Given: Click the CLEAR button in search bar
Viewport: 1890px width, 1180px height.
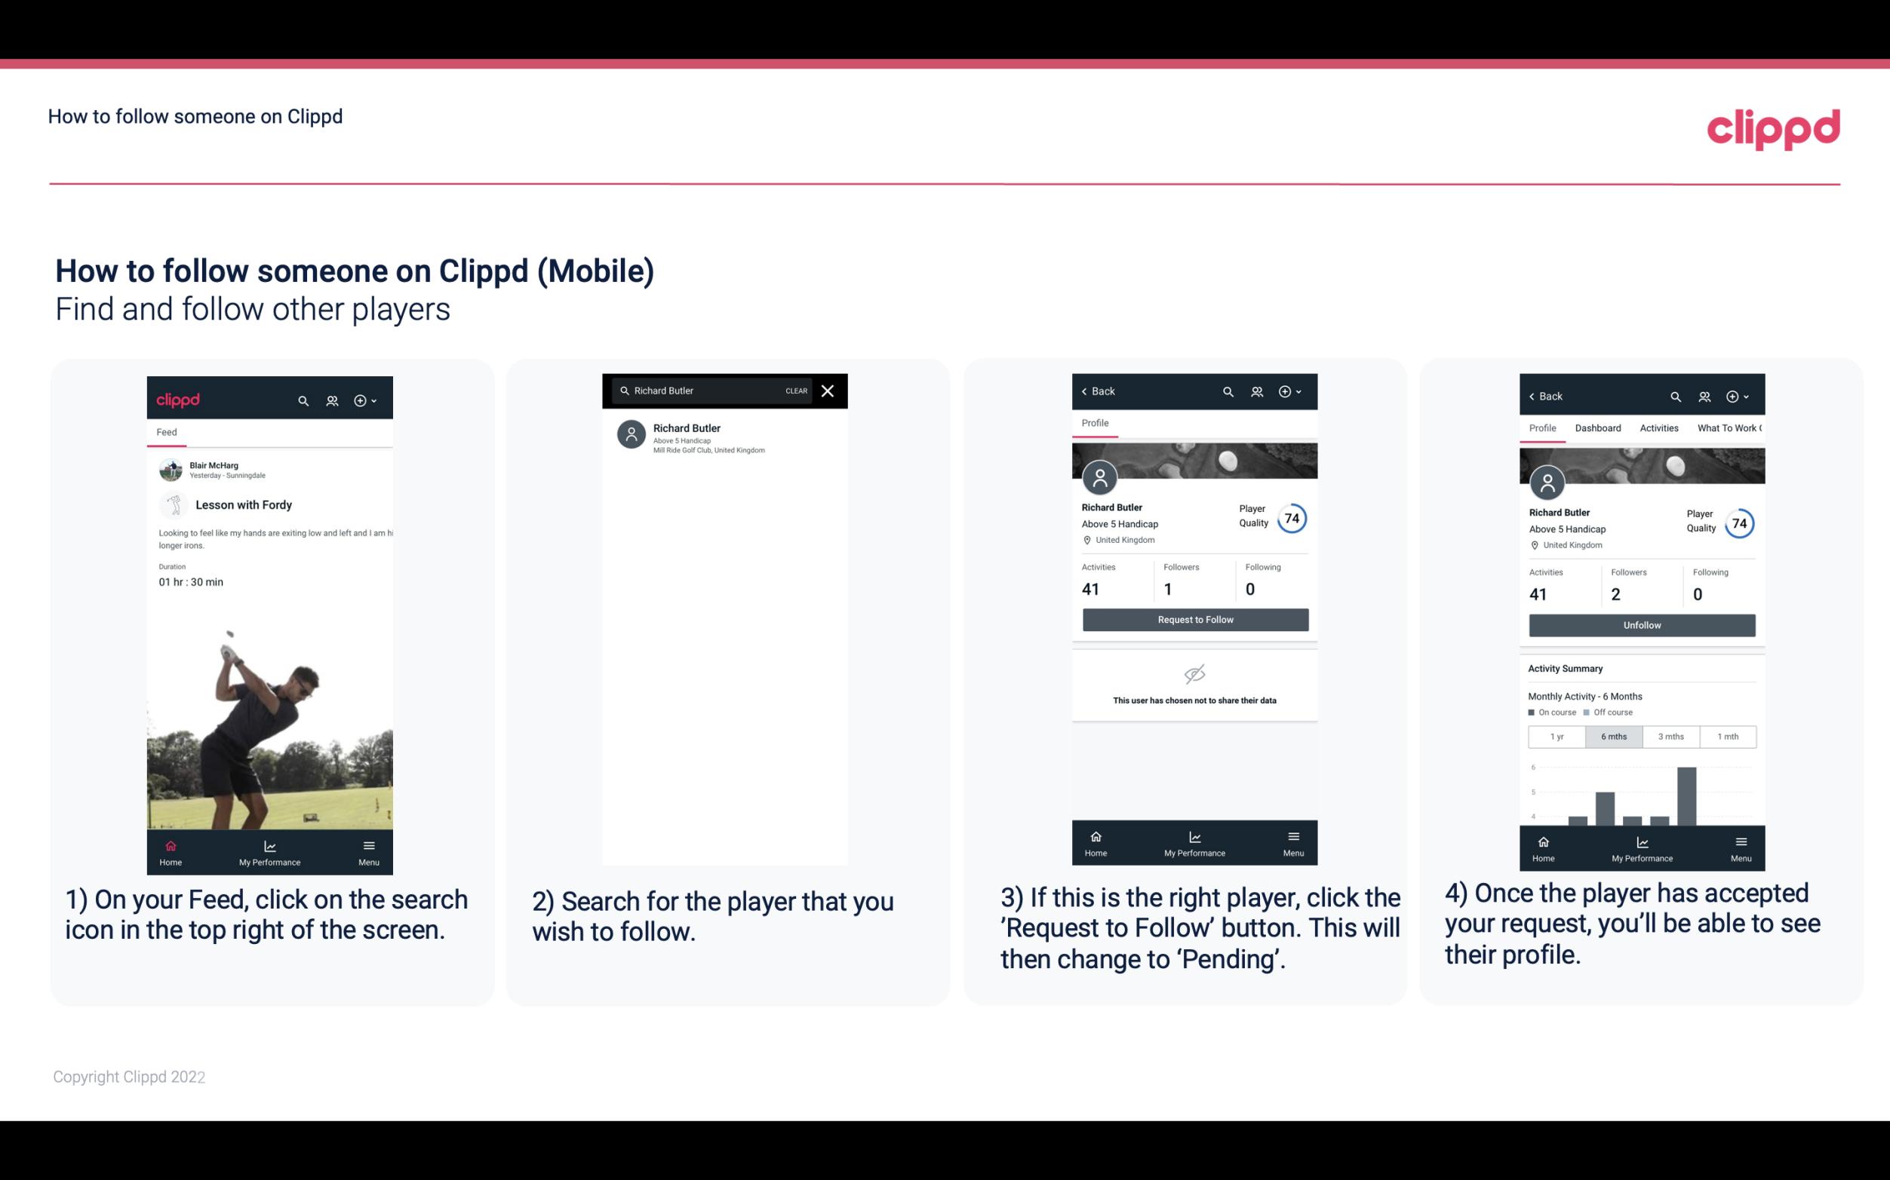Looking at the screenshot, I should (x=794, y=391).
